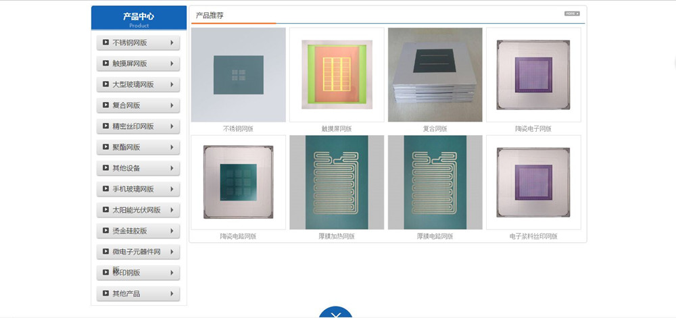Image resolution: width=676 pixels, height=318 pixels.
Task: Open the 厚膜加热网版 product link
Action: click(336, 236)
